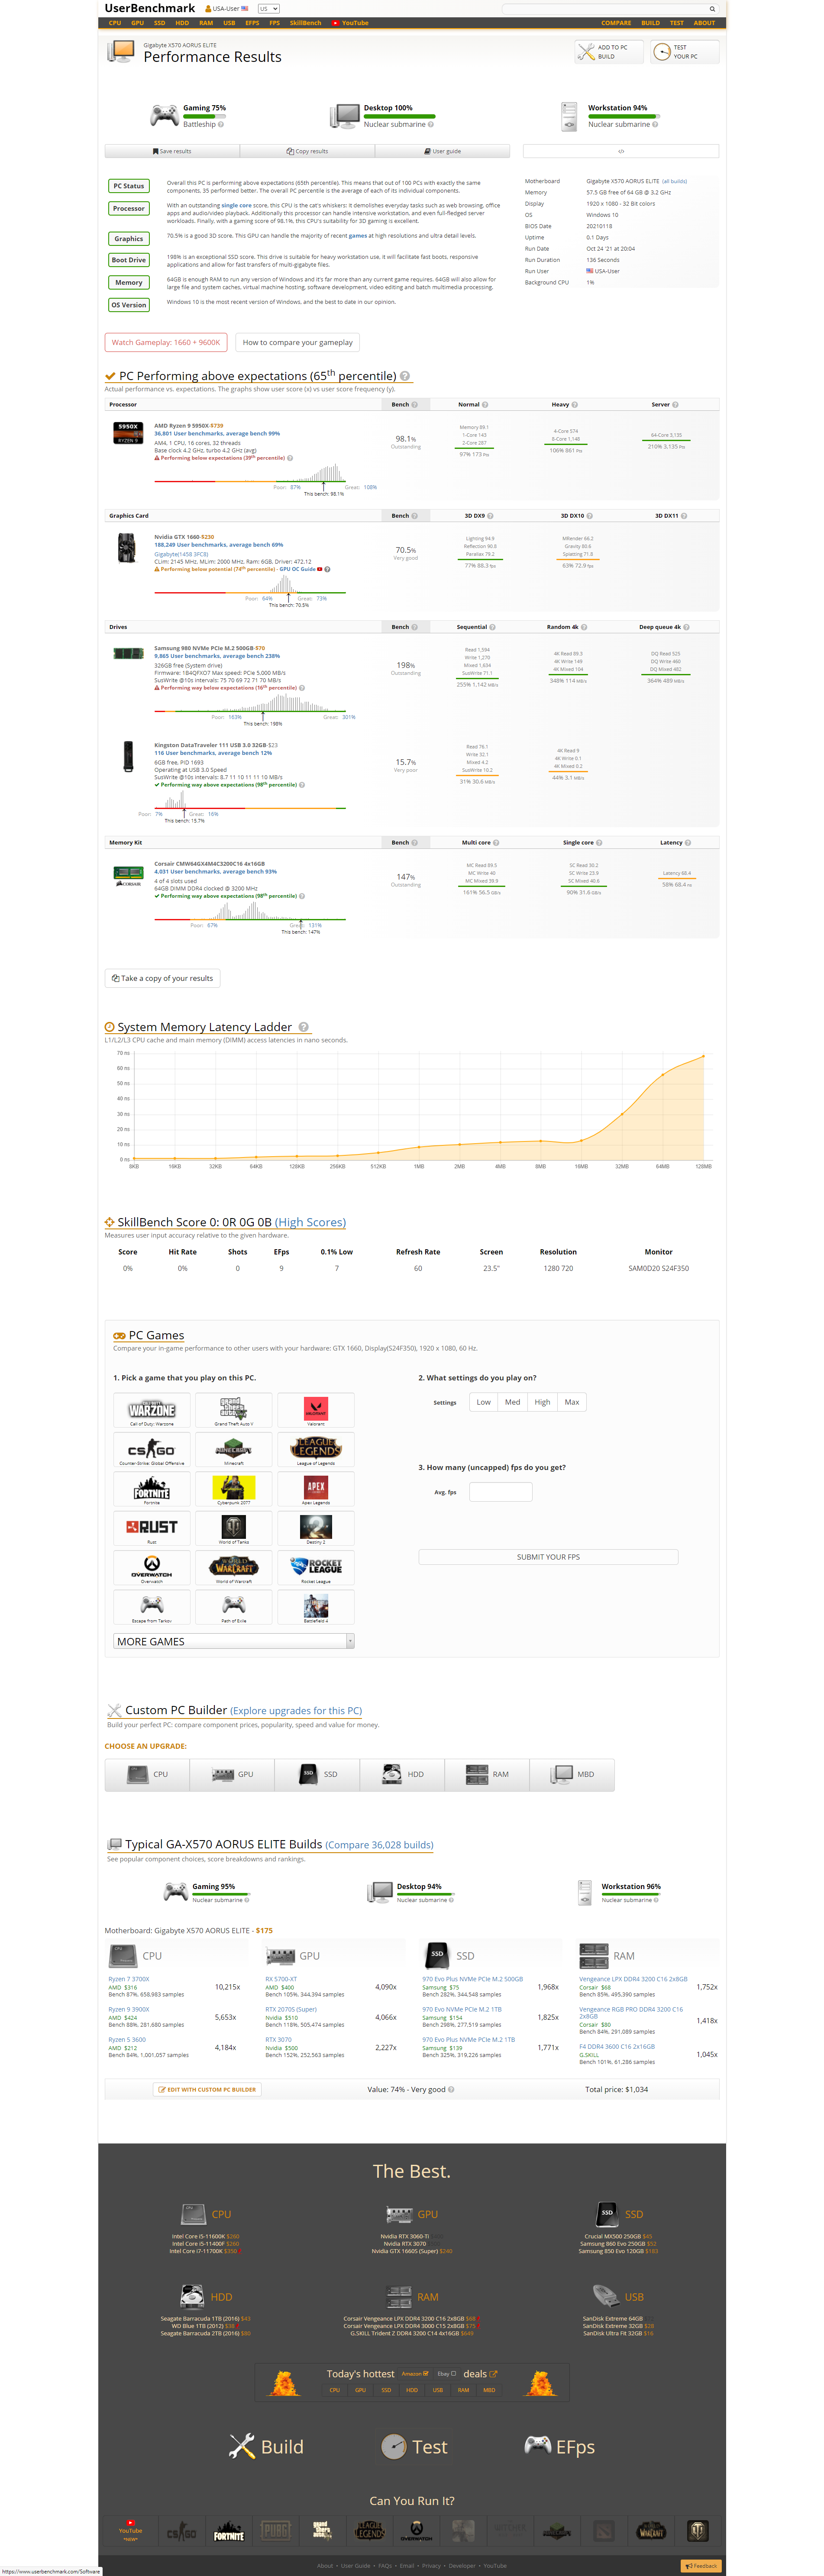Click the Avg. fps input field
Image resolution: width=824 pixels, height=2576 pixels.
point(500,1492)
